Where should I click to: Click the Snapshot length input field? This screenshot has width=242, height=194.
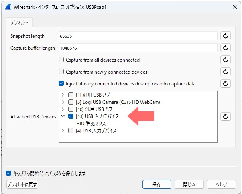138,36
